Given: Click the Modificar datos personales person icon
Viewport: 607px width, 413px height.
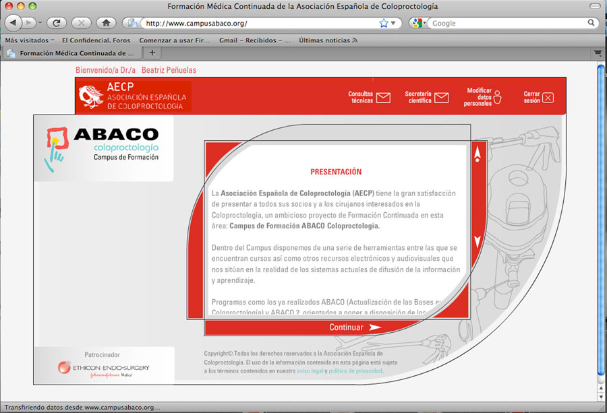Looking at the screenshot, I should pyautogui.click(x=498, y=97).
